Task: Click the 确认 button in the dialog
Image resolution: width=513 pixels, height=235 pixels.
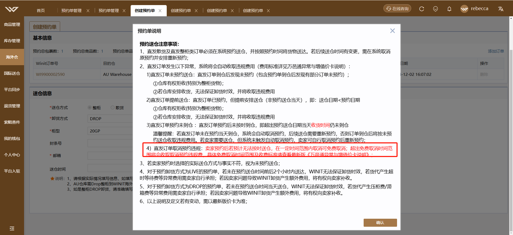Action: (x=380, y=223)
